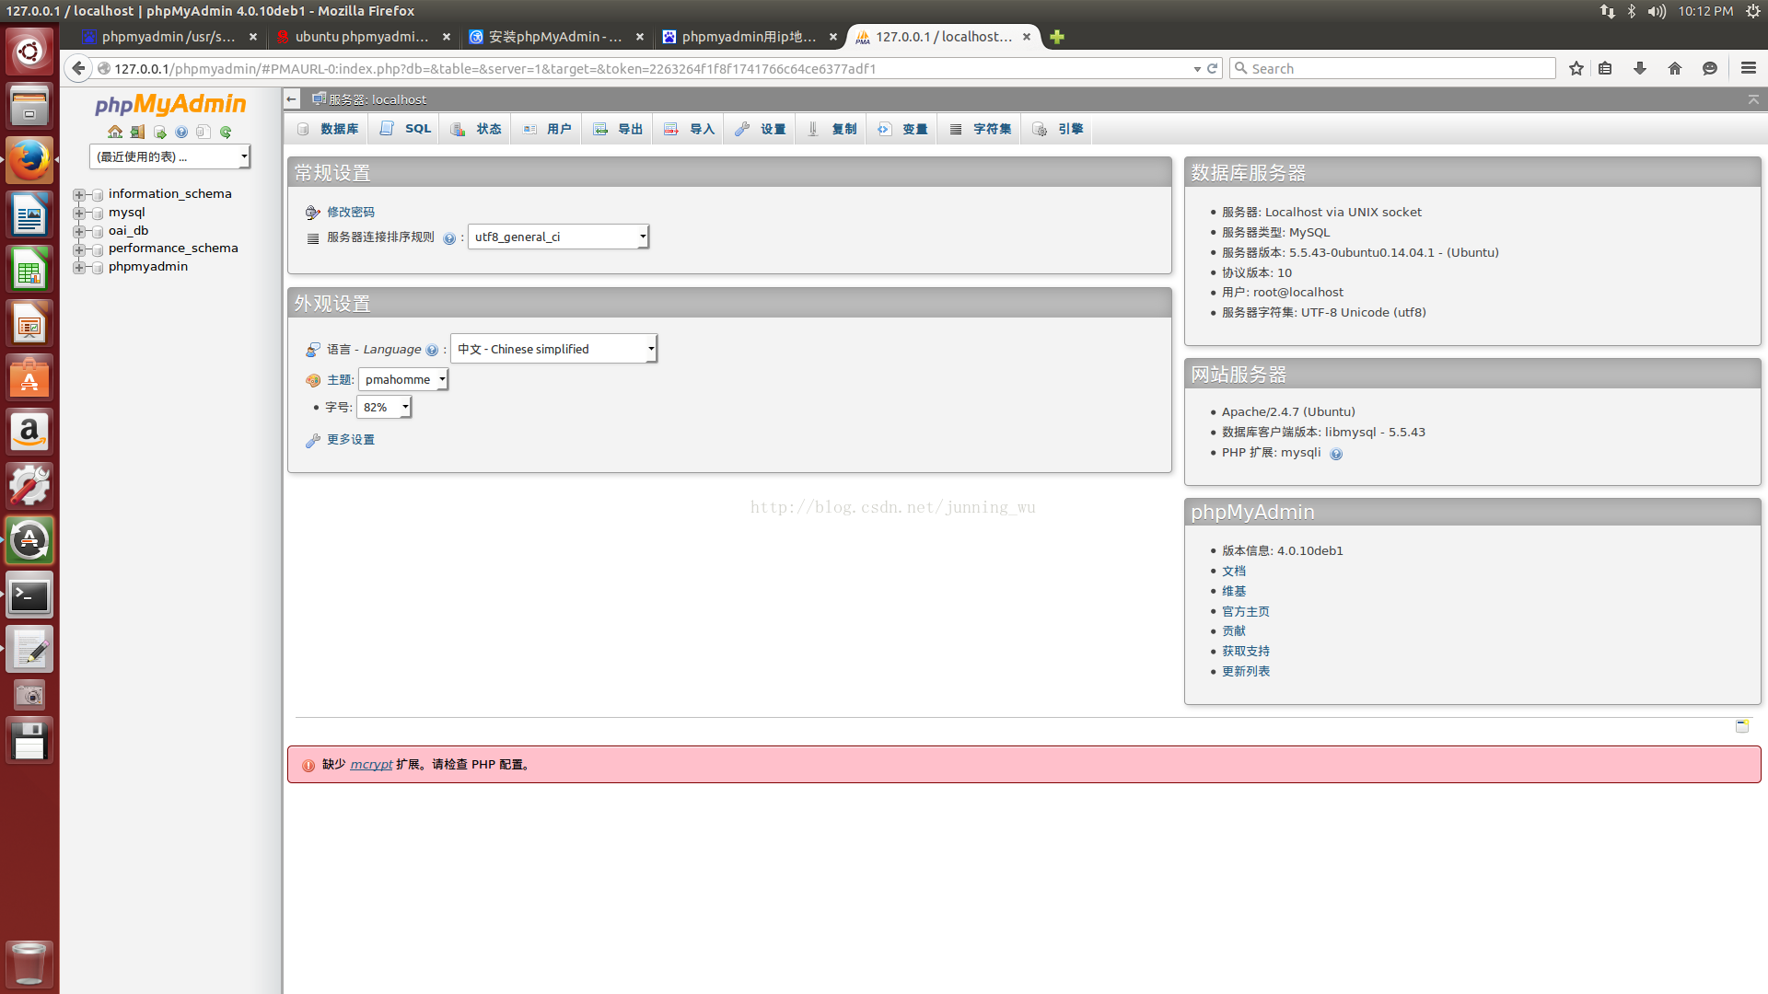1768x994 pixels.
Task: Open the language dropdown Chinese simplified
Action: tap(553, 349)
